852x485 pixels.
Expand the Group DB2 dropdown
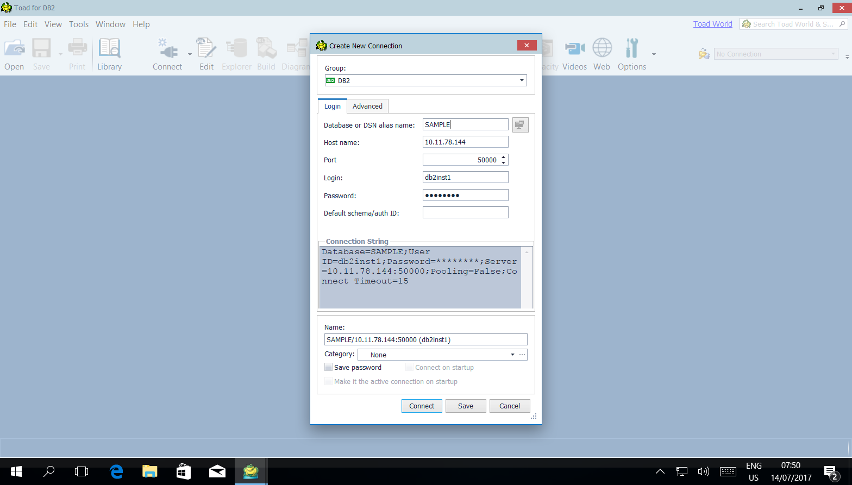(x=522, y=80)
